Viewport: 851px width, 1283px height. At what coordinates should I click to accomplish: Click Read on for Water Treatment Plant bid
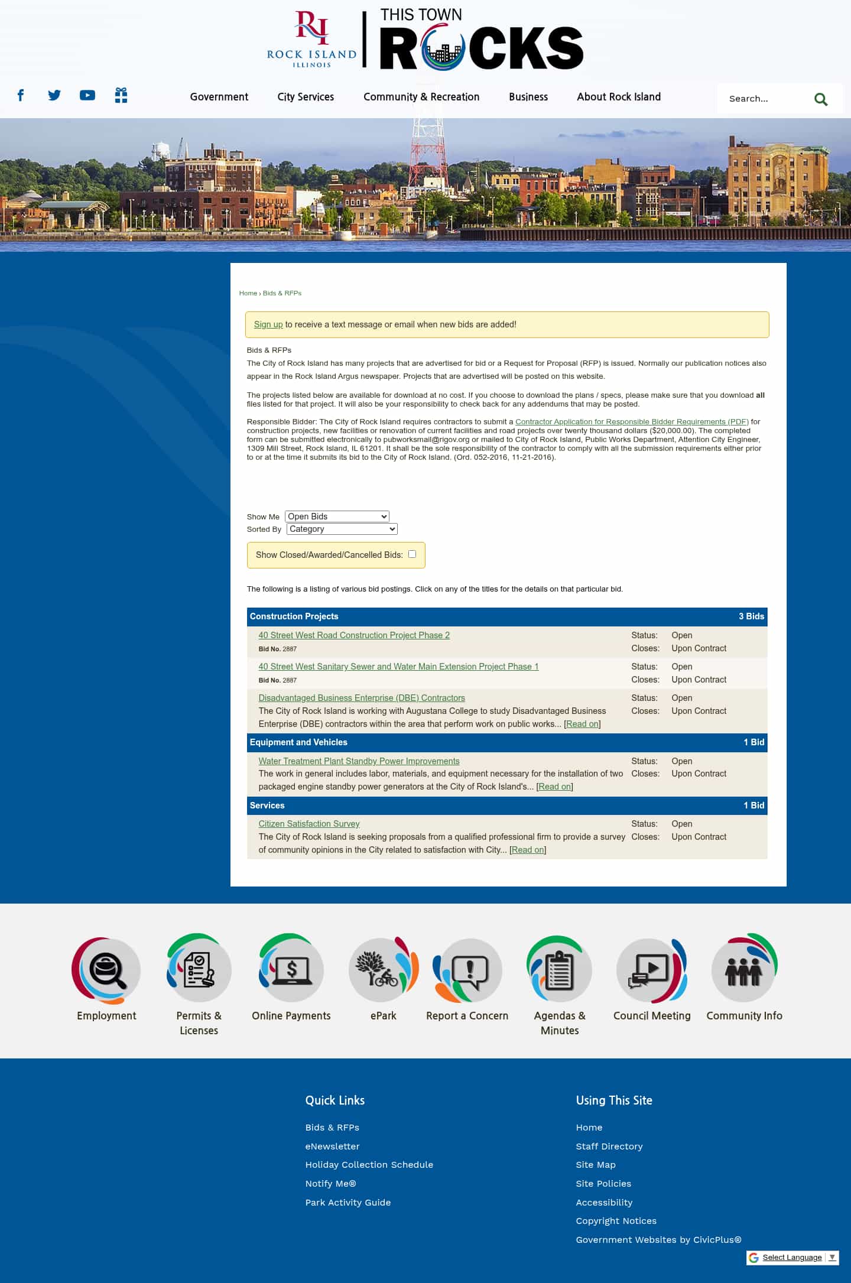555,787
